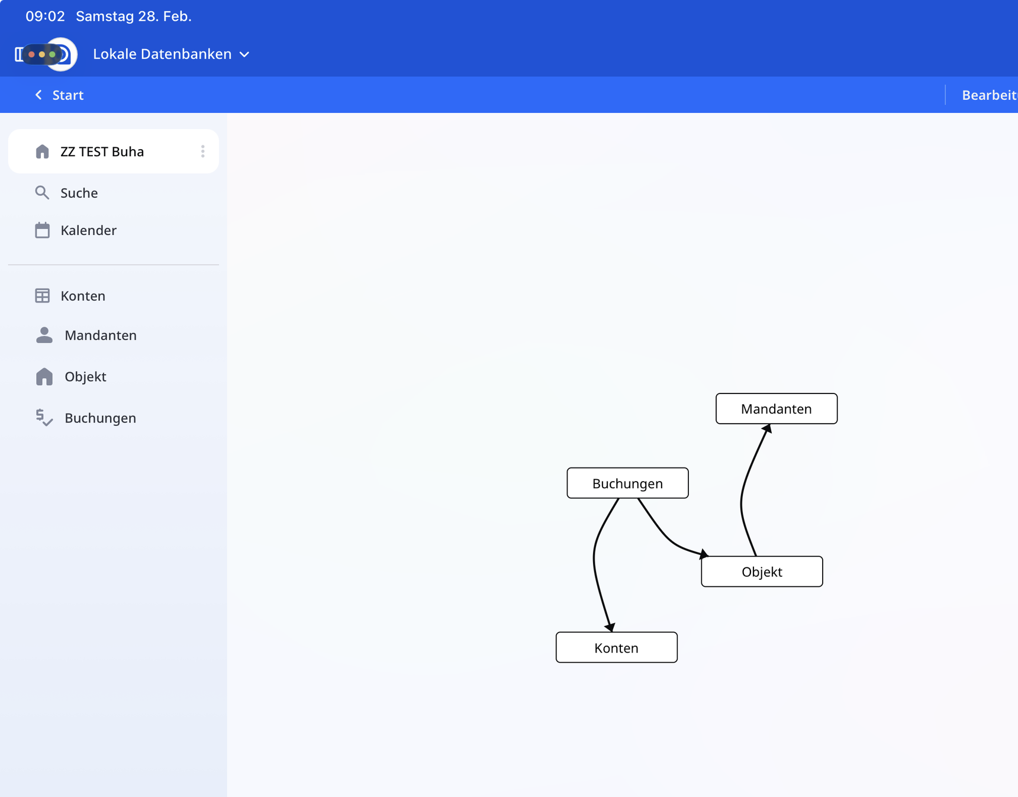Screen dimensions: 1018x797
Task: Open the Kalender label in the sidebar
Action: click(x=88, y=230)
